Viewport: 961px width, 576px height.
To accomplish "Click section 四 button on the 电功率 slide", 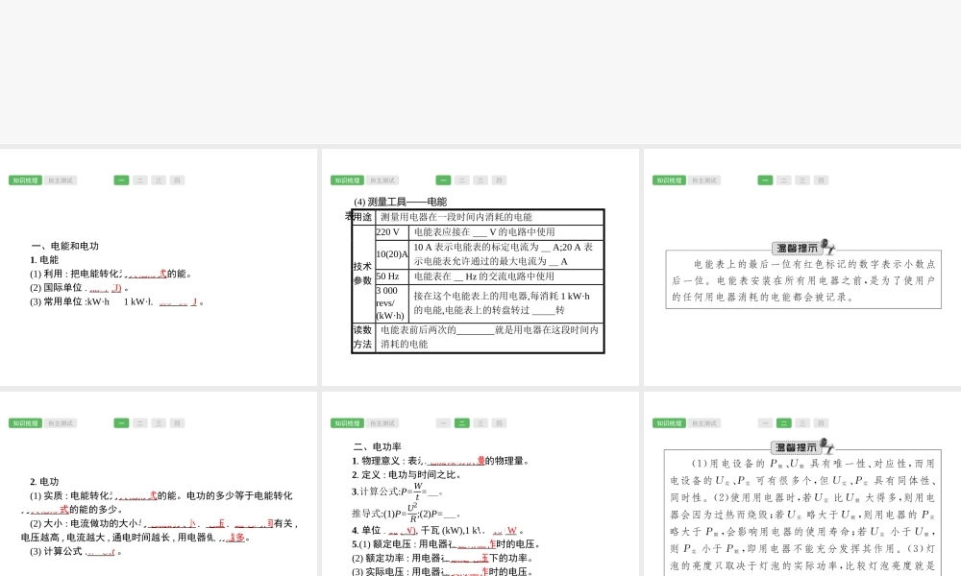I will coord(499,423).
